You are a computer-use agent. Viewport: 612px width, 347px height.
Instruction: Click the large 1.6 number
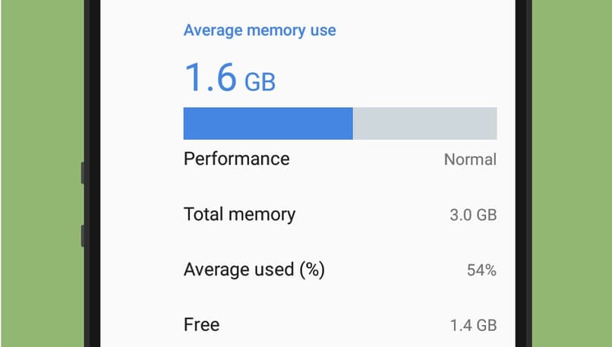coord(210,77)
